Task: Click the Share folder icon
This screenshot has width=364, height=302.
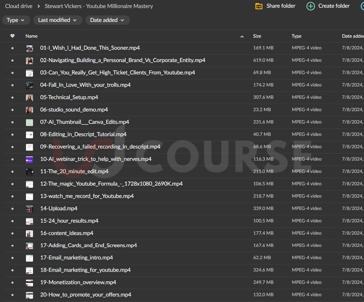Action: click(x=259, y=6)
